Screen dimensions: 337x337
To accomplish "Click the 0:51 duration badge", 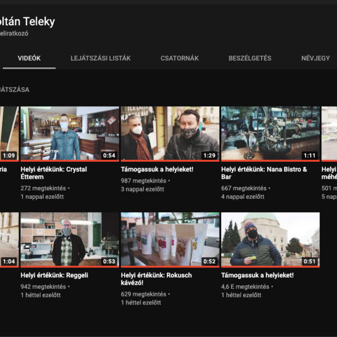I will click(x=309, y=261).
